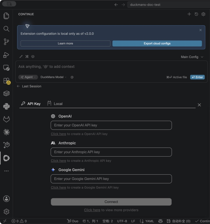
Task: Focus the Ask anything chat input
Action: [x=111, y=66]
